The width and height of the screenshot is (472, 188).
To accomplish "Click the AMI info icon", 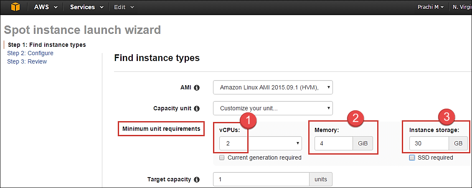I will pos(197,88).
